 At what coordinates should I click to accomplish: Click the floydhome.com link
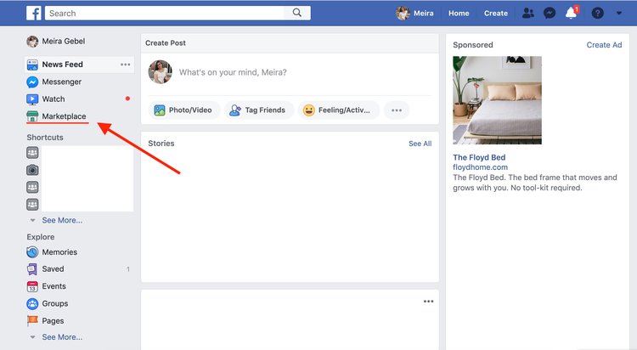(x=480, y=167)
